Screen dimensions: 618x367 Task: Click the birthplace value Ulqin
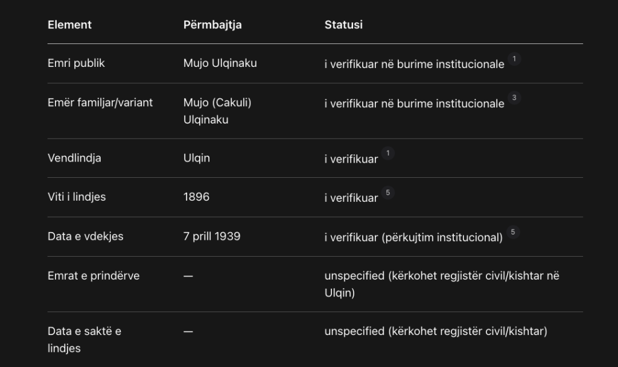[197, 158]
